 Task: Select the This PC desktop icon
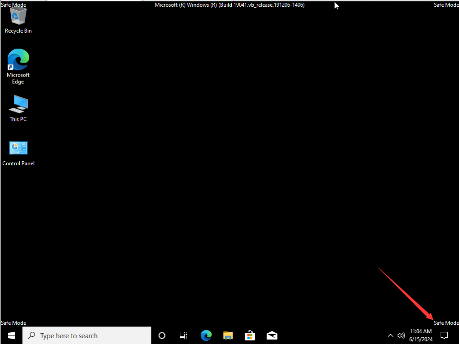pos(18,108)
